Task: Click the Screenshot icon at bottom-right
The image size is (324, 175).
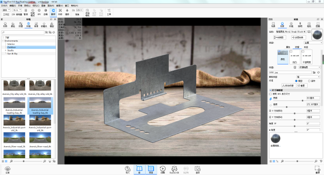Action: point(318,170)
